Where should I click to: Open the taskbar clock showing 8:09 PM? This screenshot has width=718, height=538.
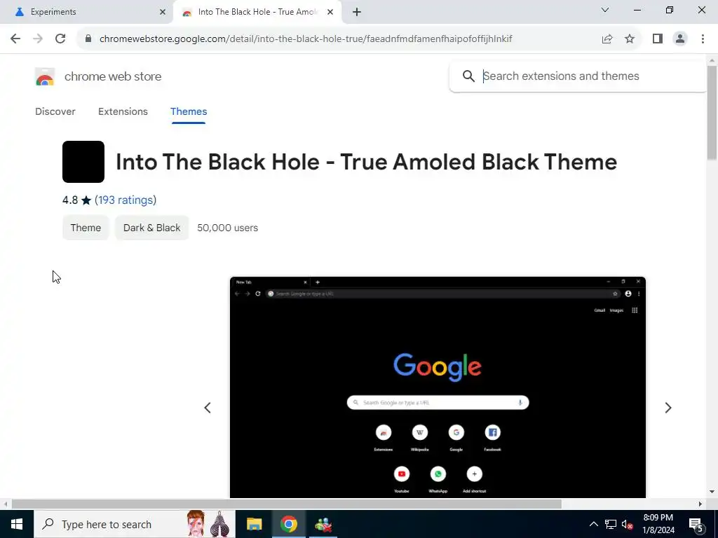658,524
